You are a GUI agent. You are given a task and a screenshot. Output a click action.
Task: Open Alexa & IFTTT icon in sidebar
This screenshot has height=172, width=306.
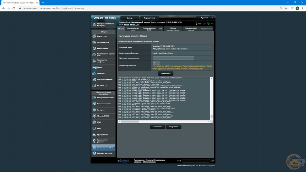click(x=94, y=116)
